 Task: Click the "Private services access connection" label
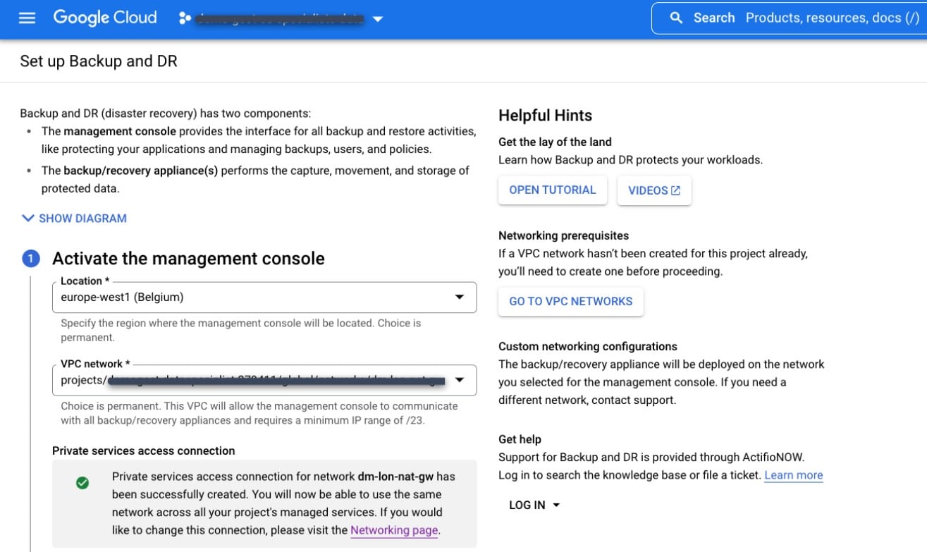click(144, 450)
